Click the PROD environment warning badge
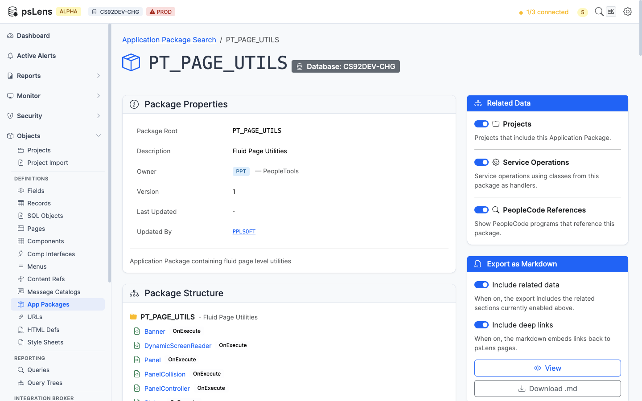The image size is (642, 401). point(160,12)
